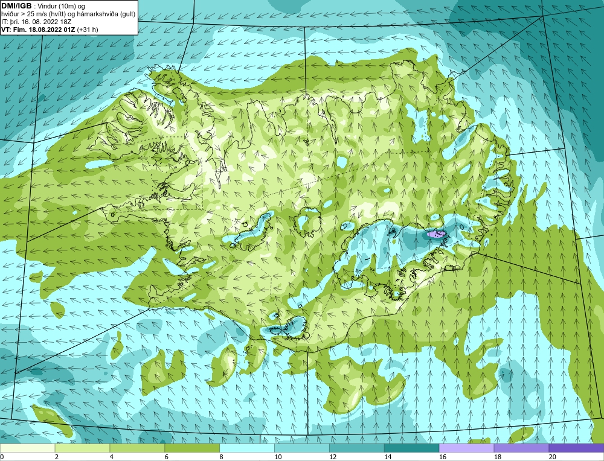Click the 'VT: Fim. 18.08.2022 01Z' valid time
The width and height of the screenshot is (604, 461).
tap(38, 30)
